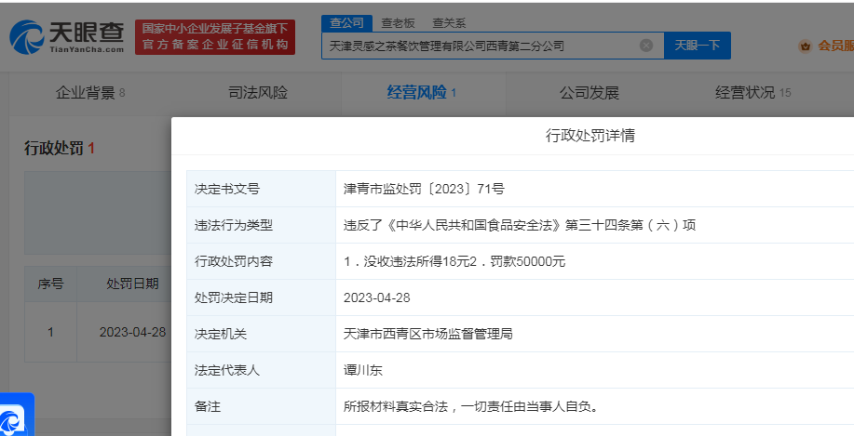Open the 企业背景 tab
Screen dimensions: 854x436
(x=90, y=93)
